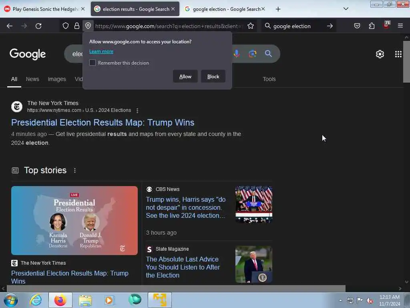410x308 pixels.
Task: Bookmark this page with the star icon
Action: (251, 26)
